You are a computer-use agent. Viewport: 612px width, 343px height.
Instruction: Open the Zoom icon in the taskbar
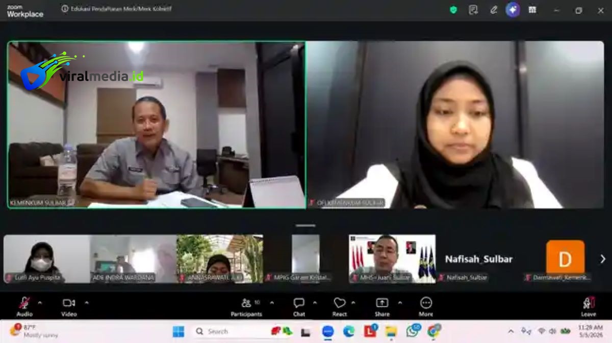[328, 331]
